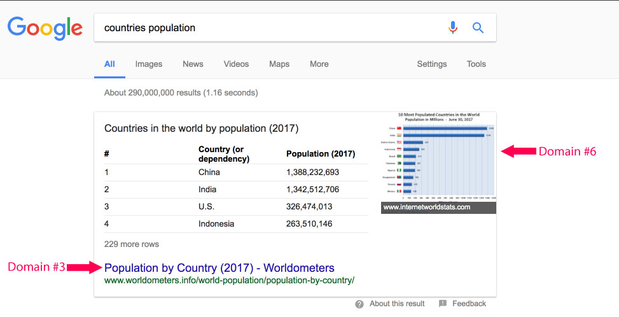
Task: Select the All tab
Action: pyautogui.click(x=109, y=64)
